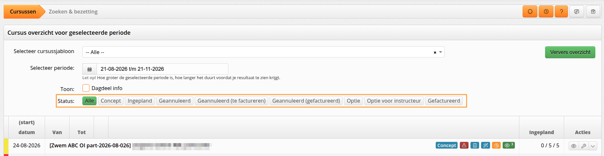Click green eye badge with count 3
Image resolution: width=604 pixels, height=156 pixels.
point(509,145)
